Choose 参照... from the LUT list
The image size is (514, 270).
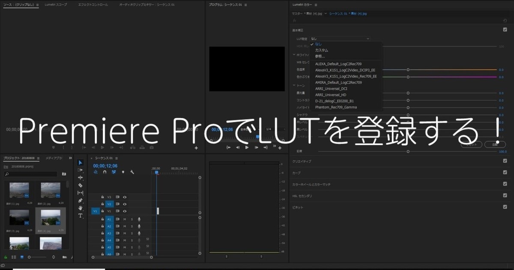[x=321, y=56]
